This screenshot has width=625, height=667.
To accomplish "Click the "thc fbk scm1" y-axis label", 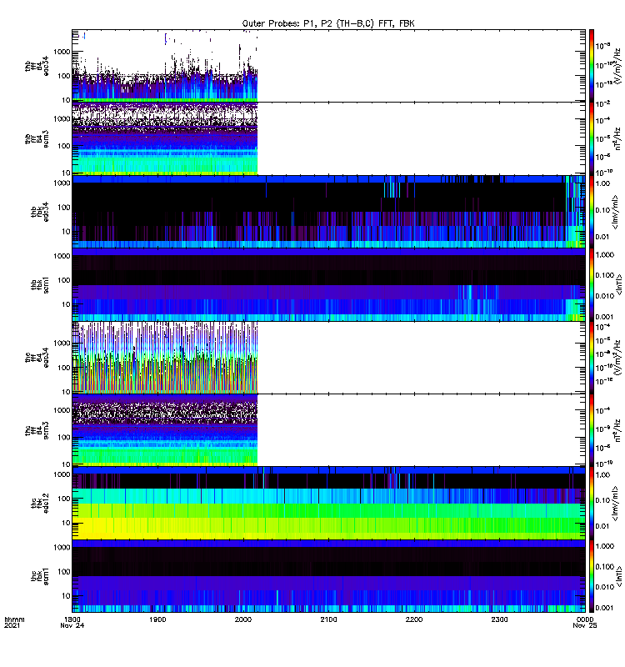I will click(39, 576).
